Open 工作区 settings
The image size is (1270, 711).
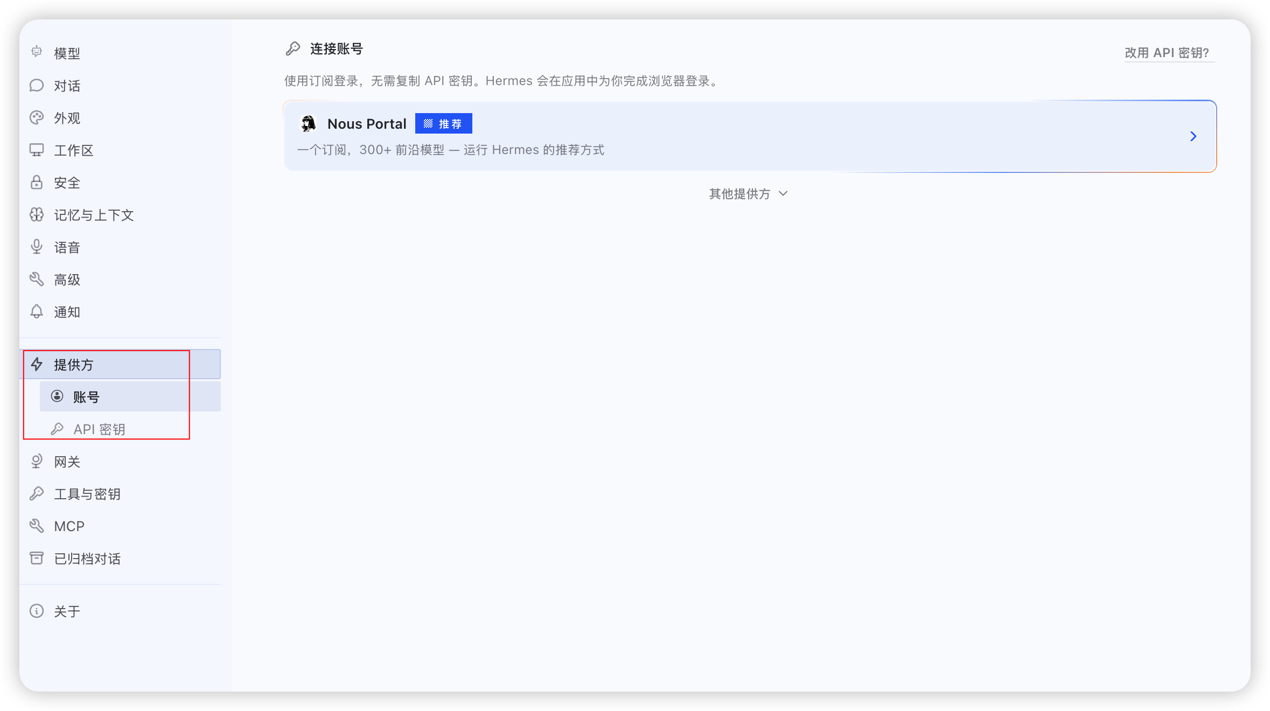click(x=120, y=150)
